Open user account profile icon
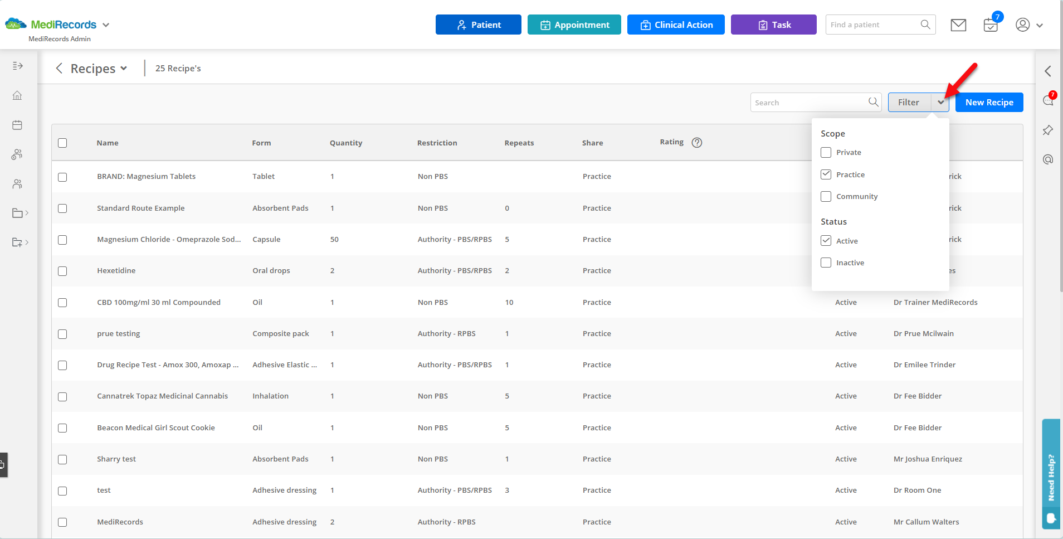This screenshot has height=539, width=1063. tap(1023, 25)
